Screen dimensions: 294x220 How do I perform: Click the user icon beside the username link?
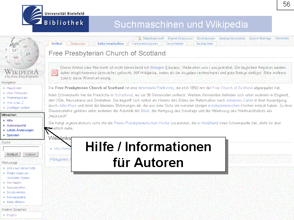140,39
